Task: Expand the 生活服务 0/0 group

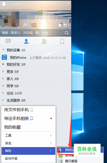Action: 3,100
